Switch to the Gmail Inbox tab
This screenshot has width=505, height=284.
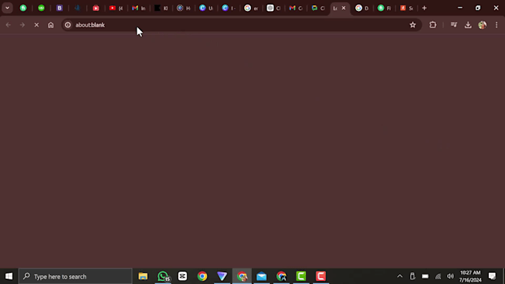(139, 8)
